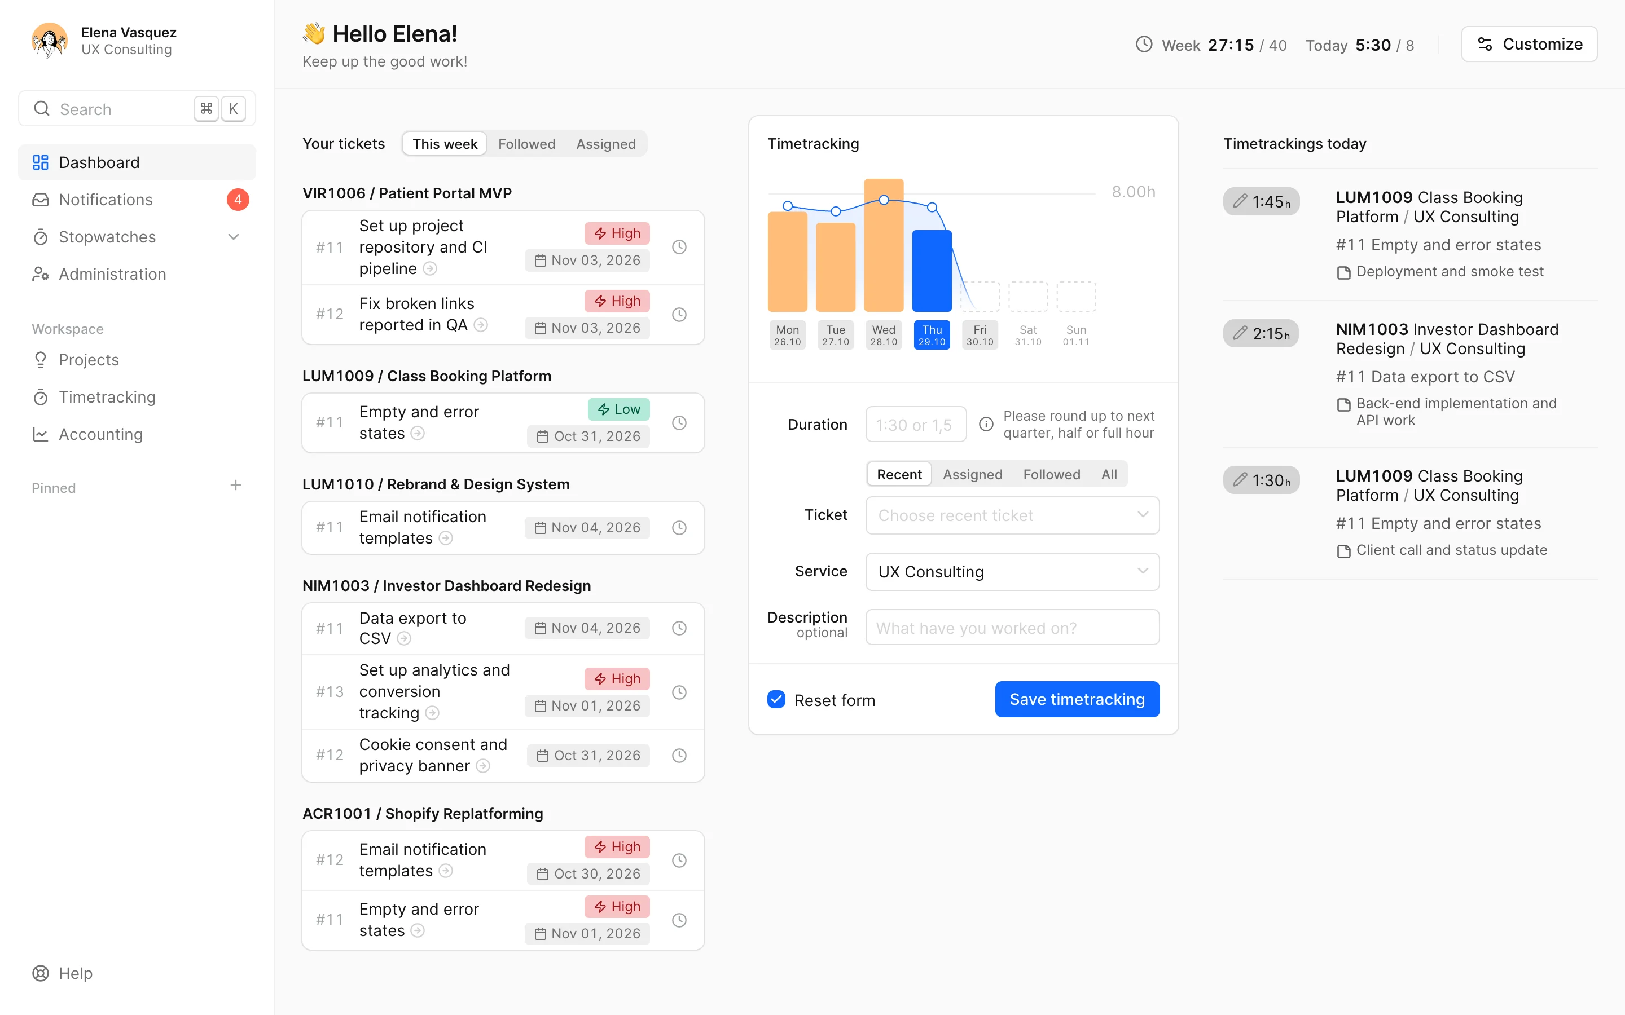Select the Thu 29.10 day in chart
Viewport: 1625px width, 1015px height.
[x=932, y=335]
